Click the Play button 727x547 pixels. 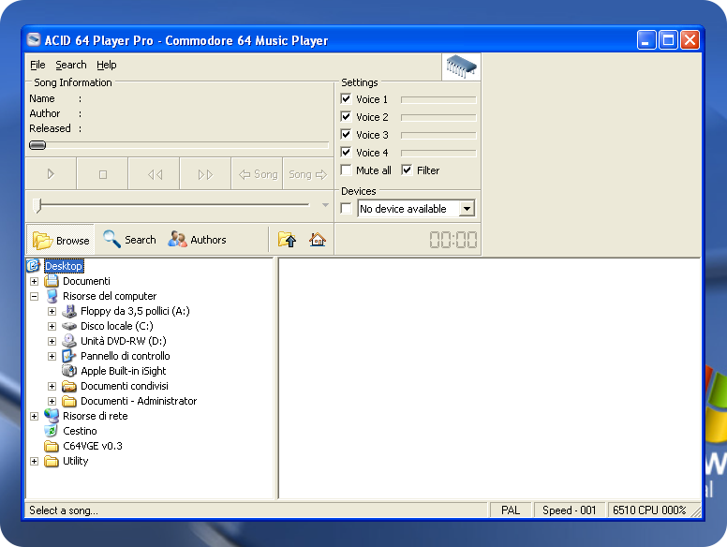[51, 174]
